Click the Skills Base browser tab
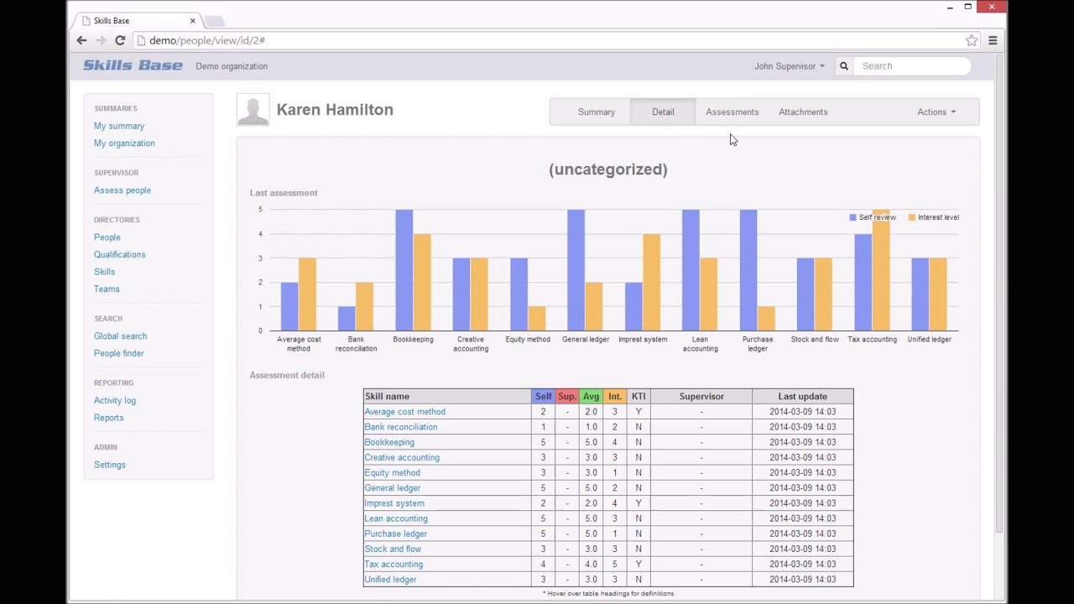Screen dimensions: 1074x604 138,21
